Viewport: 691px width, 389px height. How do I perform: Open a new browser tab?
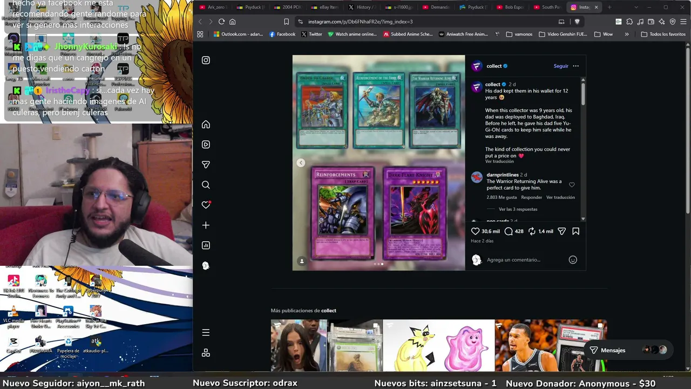pyautogui.click(x=609, y=7)
